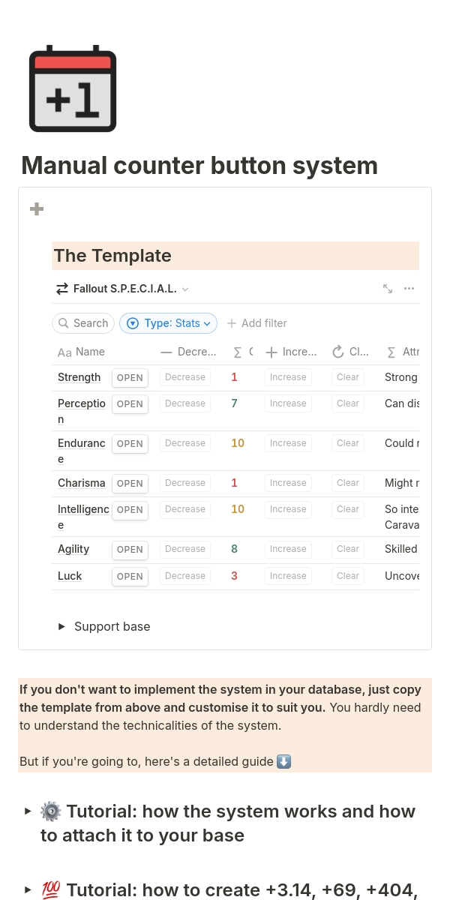The height and width of the screenshot is (900, 450).
Task: Expand the database to full page view
Action: pyautogui.click(x=388, y=289)
